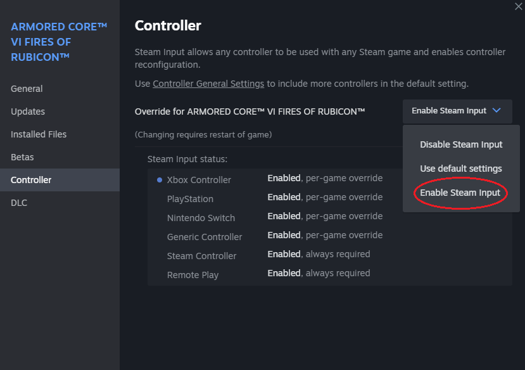Open the Steam Input override dropdown
The height and width of the screenshot is (370, 525).
[457, 111]
